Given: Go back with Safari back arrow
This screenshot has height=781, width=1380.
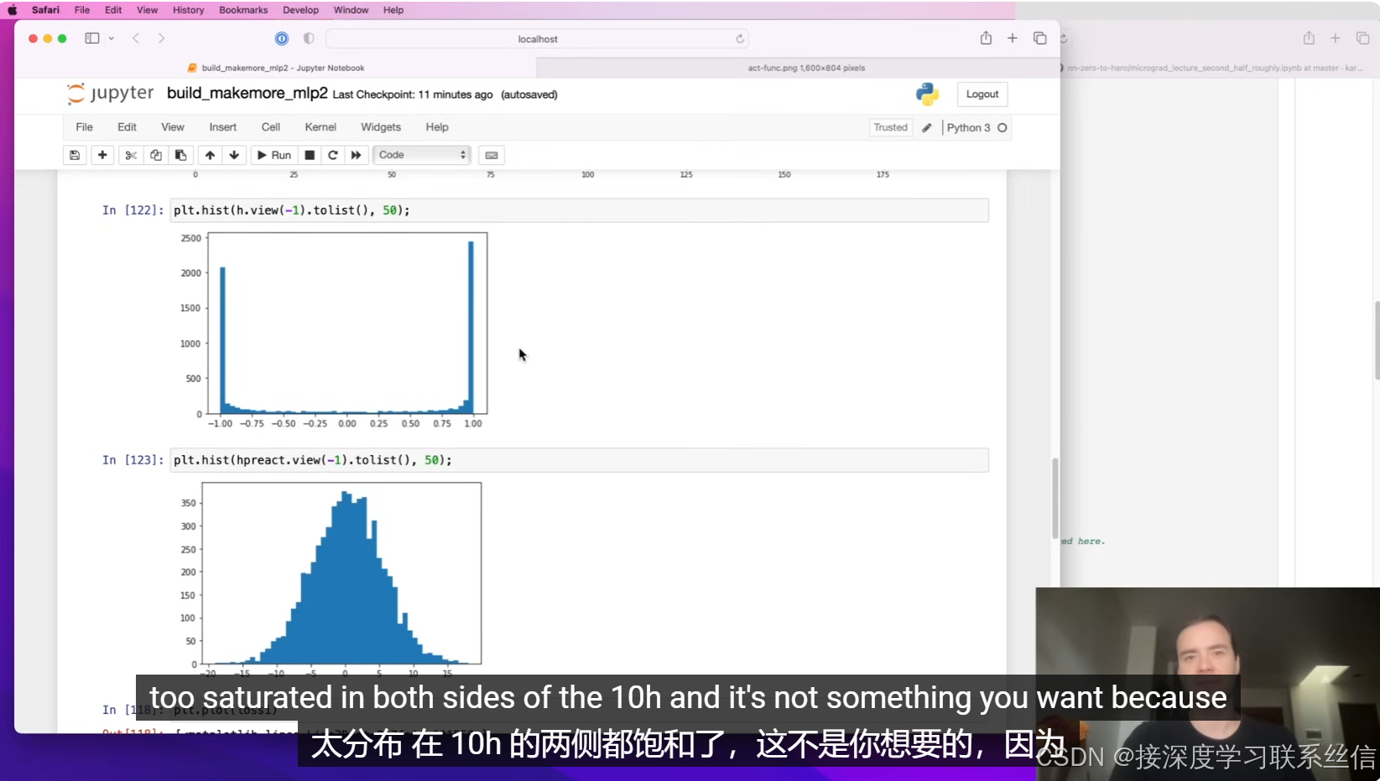Looking at the screenshot, I should coord(136,39).
